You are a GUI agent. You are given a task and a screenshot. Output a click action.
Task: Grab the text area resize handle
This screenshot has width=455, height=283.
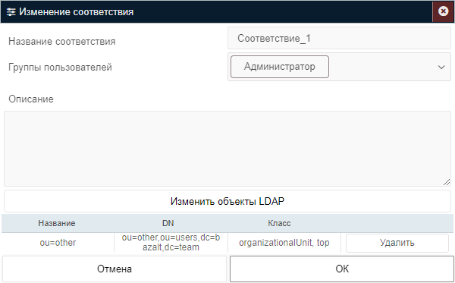tap(447, 182)
